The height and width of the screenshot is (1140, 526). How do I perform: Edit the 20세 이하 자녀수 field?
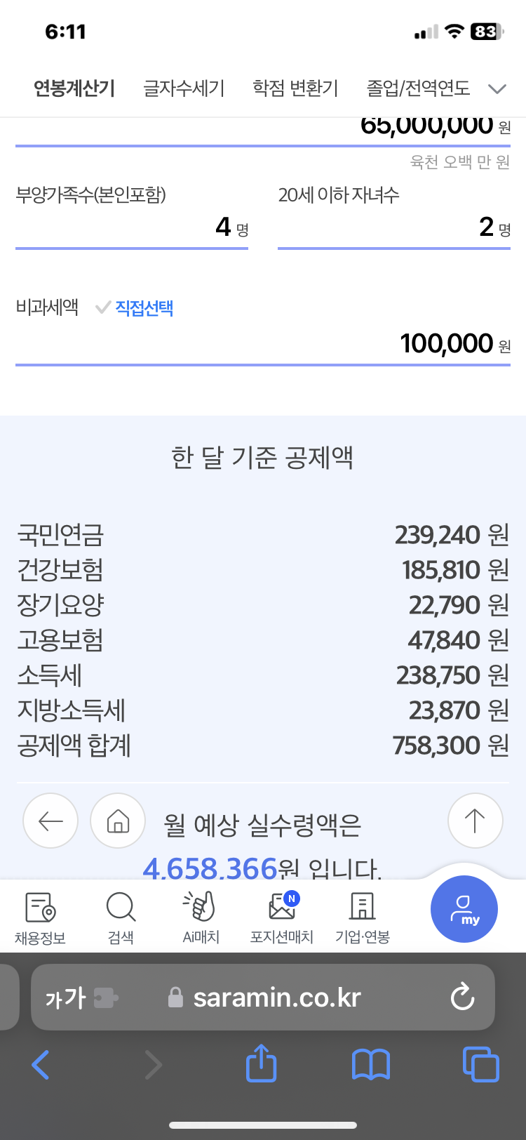tap(393, 227)
